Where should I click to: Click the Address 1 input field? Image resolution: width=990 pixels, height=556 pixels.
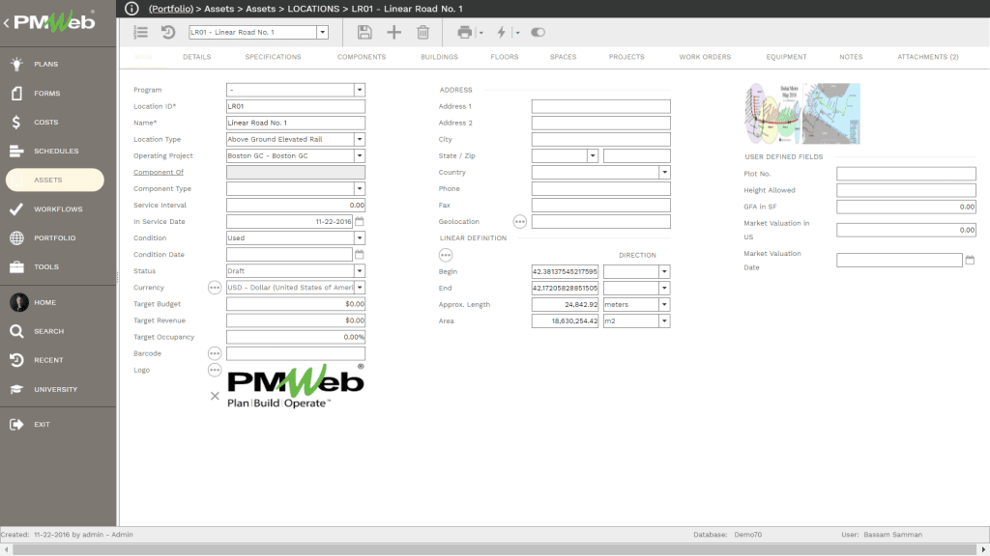tap(600, 106)
